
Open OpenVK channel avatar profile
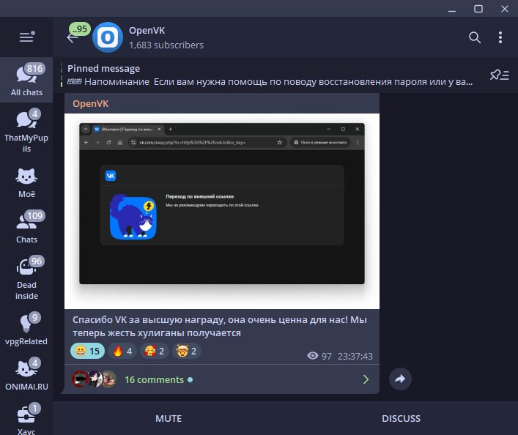tap(108, 37)
